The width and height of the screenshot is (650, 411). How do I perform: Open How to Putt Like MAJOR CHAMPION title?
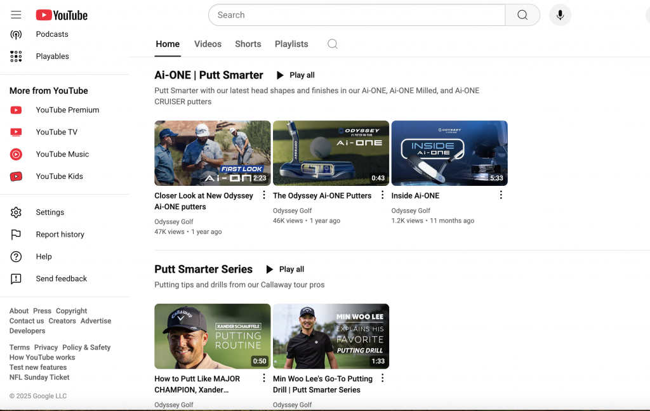click(x=197, y=384)
